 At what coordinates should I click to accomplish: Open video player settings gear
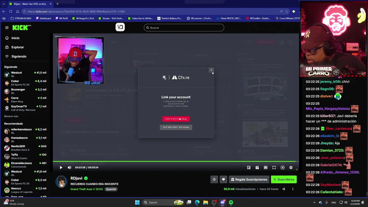point(291,167)
